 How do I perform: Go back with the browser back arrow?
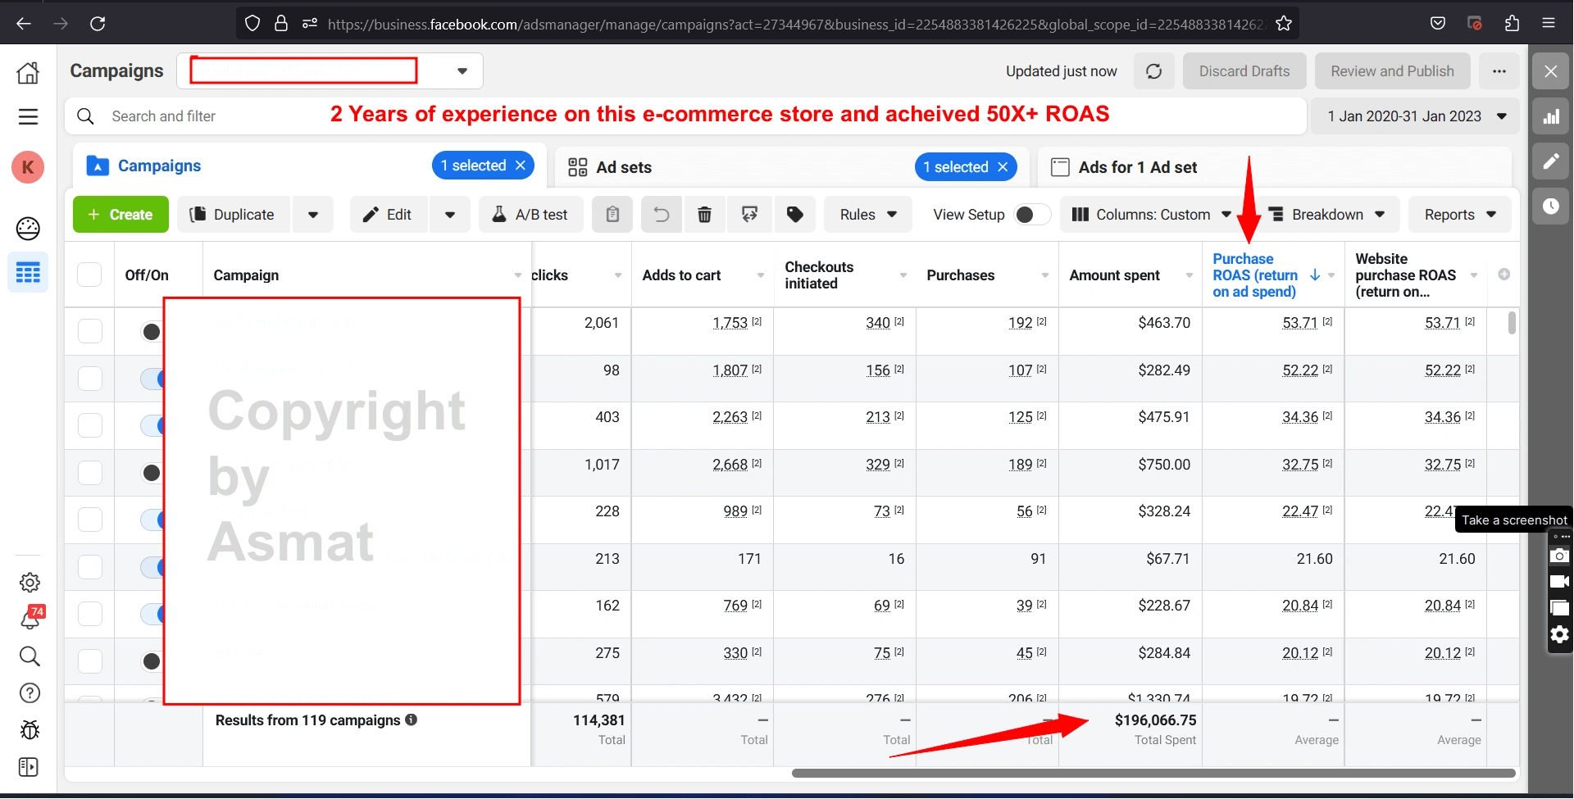[24, 23]
